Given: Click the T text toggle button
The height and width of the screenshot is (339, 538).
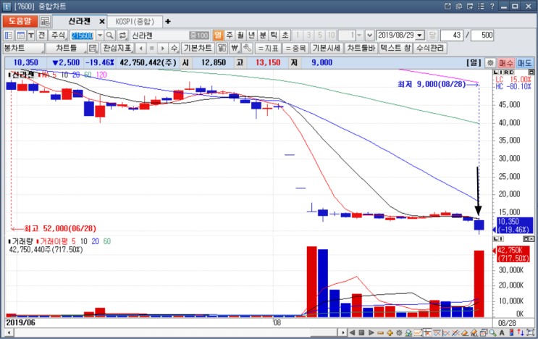Looking at the screenshot, I should point(31,35).
